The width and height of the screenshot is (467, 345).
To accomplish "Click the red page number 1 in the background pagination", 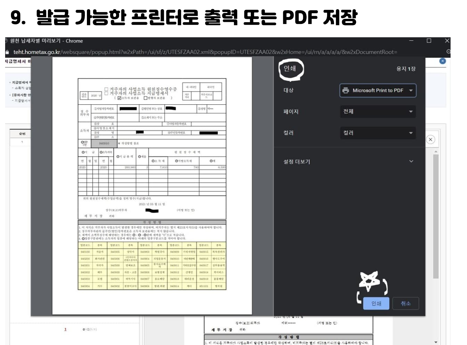I will 65,330.
